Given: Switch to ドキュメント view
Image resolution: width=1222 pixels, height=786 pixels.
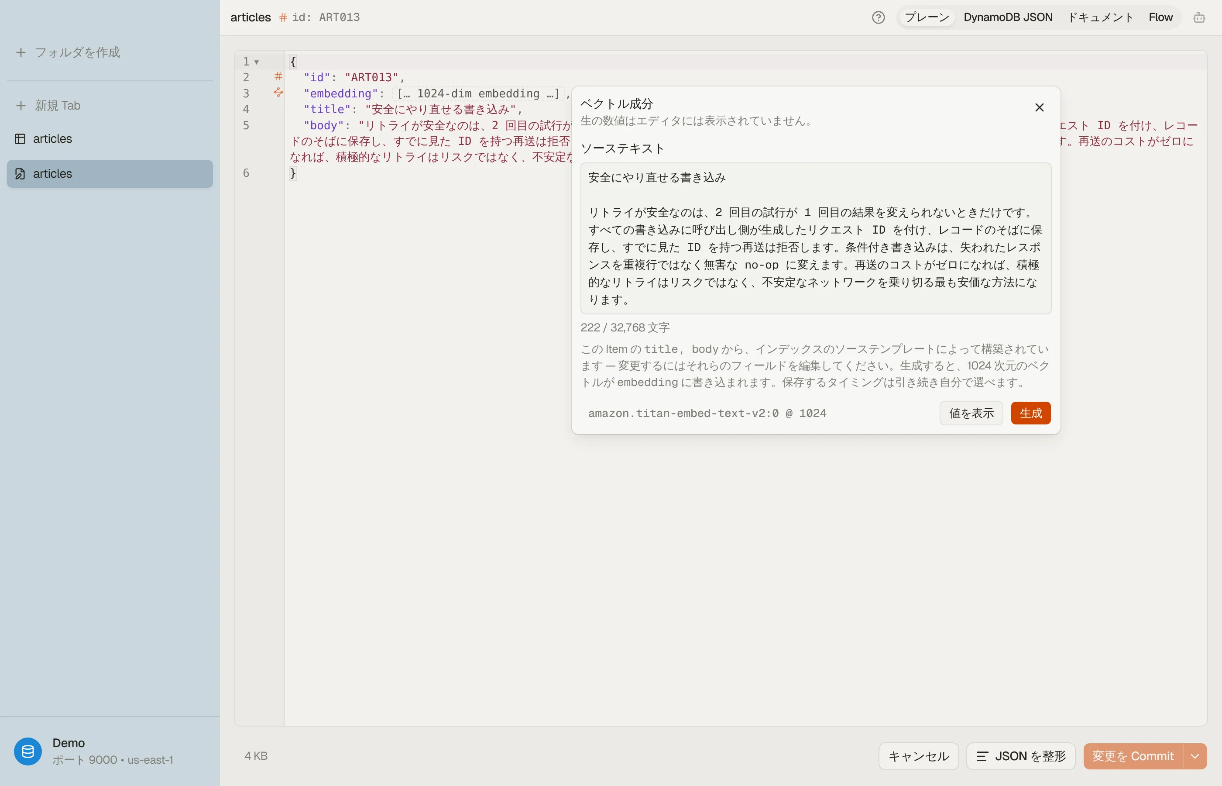Looking at the screenshot, I should pos(1100,17).
